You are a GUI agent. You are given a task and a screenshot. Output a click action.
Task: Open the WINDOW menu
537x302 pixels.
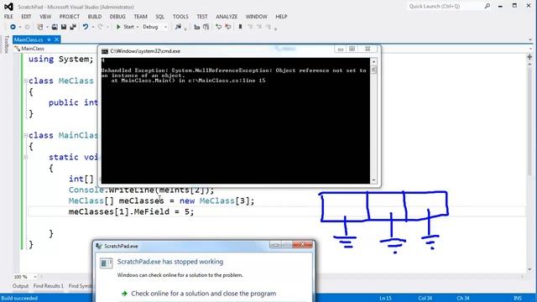click(257, 17)
